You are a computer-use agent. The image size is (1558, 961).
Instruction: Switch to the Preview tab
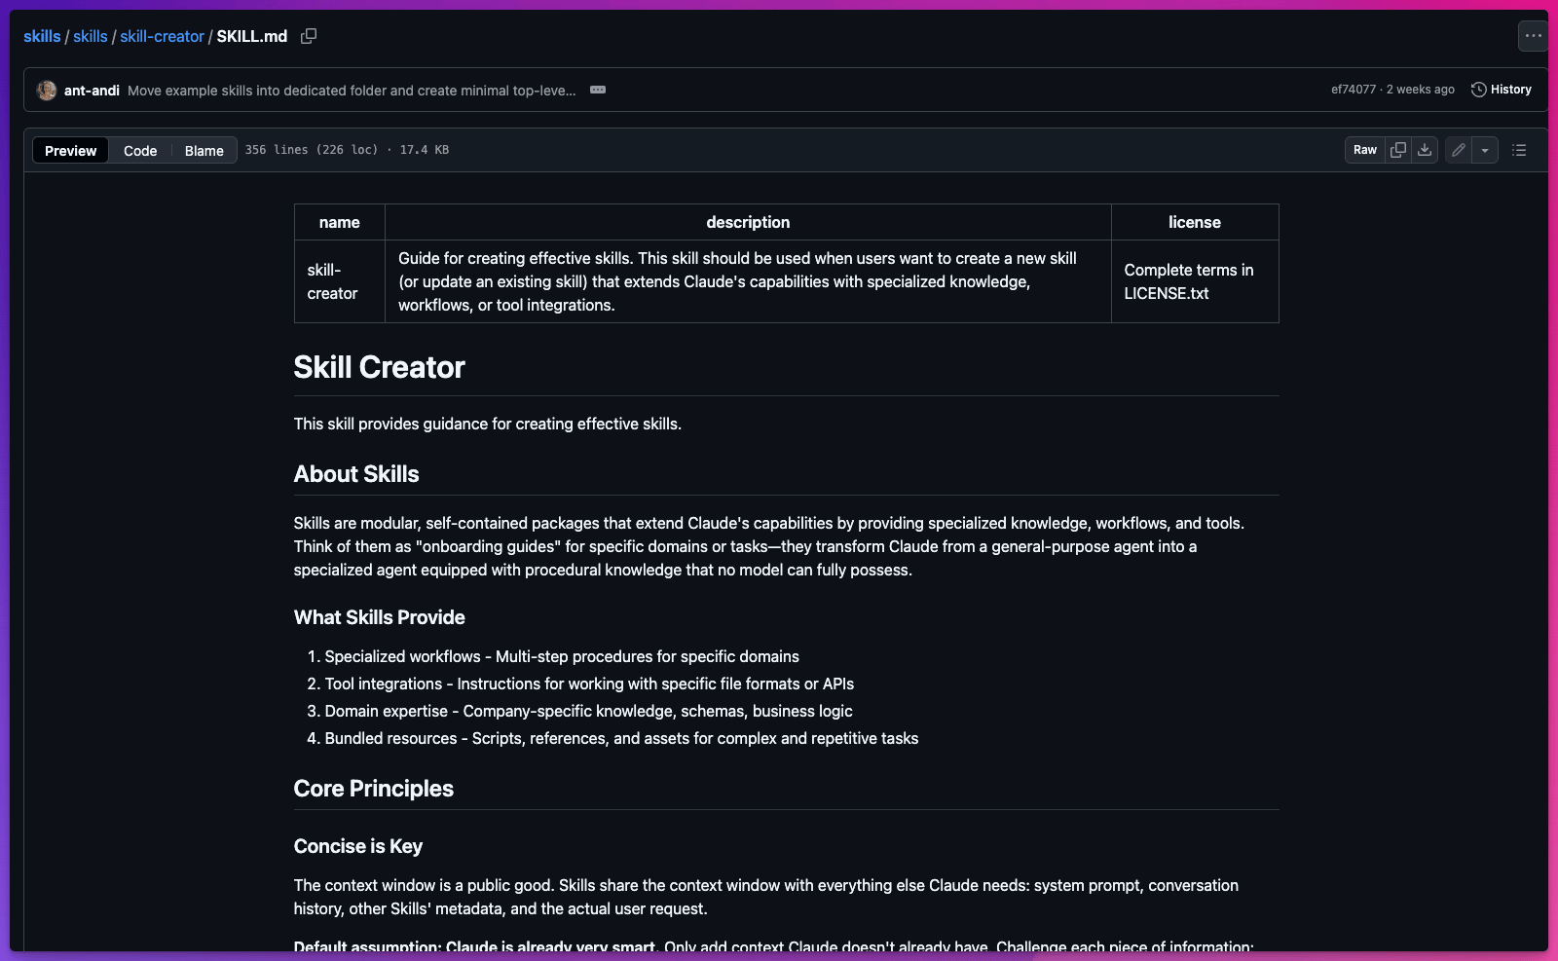70,150
